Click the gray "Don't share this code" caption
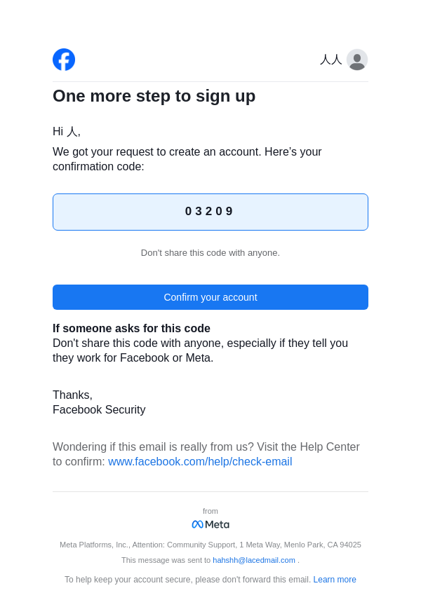Image resolution: width=421 pixels, height=614 pixels. [210, 252]
